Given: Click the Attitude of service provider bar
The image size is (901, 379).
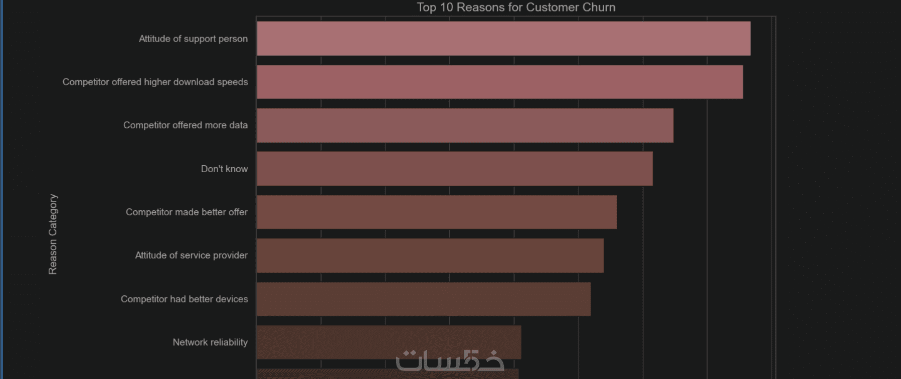Looking at the screenshot, I should coord(430,255).
